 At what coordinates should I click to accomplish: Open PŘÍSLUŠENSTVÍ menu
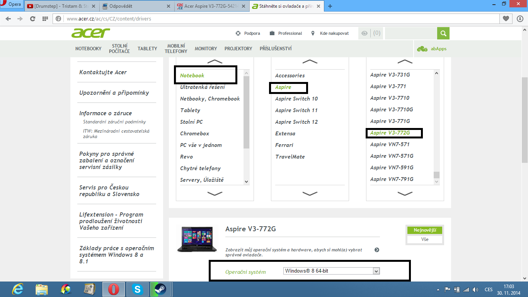coord(276,49)
